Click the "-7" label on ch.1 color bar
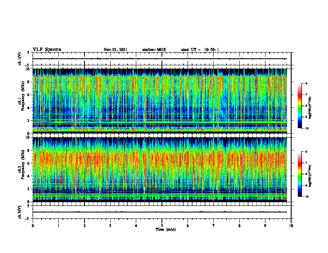This screenshot has height=253, width=328. pyautogui.click(x=306, y=95)
